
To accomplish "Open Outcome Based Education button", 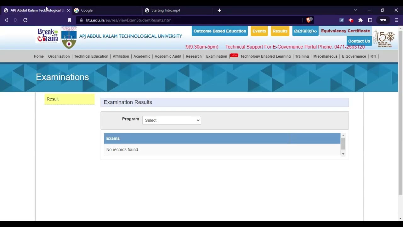I will (x=220, y=31).
